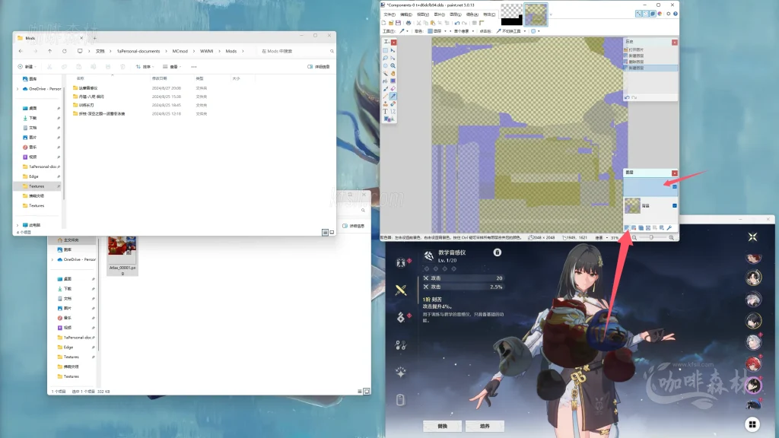This screenshot has height=438, width=779.
Task: Adjust the zoom slider in the paint.net status bar
Action: point(650,236)
